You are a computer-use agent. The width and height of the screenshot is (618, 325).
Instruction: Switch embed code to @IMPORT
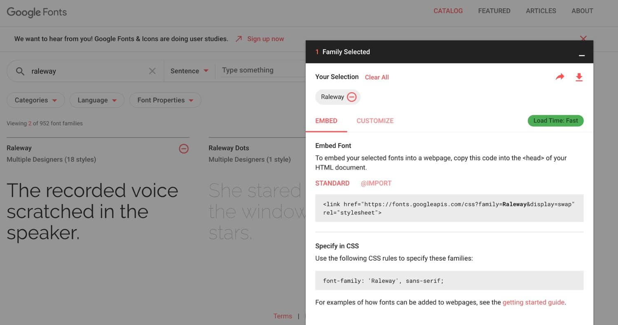click(x=376, y=183)
